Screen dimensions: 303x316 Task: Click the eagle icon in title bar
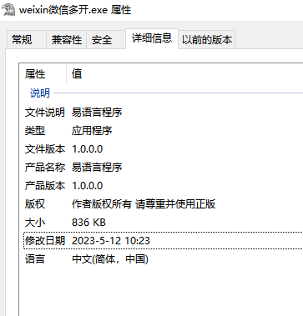(8, 10)
